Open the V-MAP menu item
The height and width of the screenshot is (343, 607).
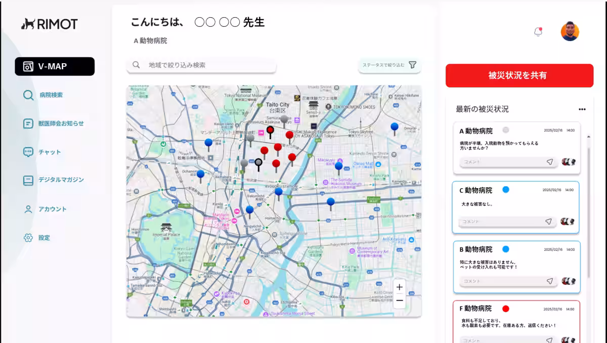click(55, 66)
